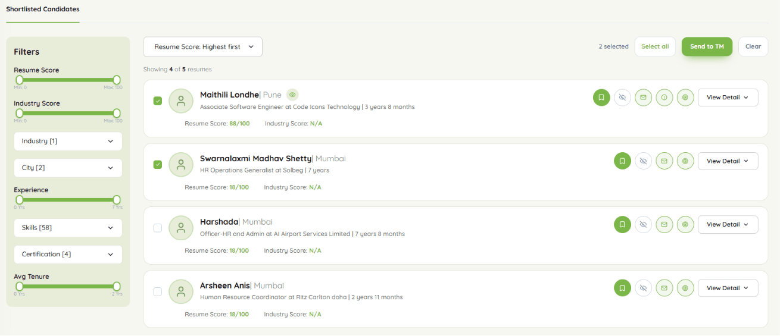
Task: Uncheck Maithili Londhe's selection checkbox
Action: coord(158,101)
